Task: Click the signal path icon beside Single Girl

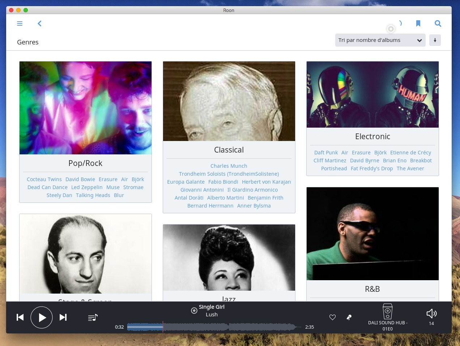Action: click(194, 311)
